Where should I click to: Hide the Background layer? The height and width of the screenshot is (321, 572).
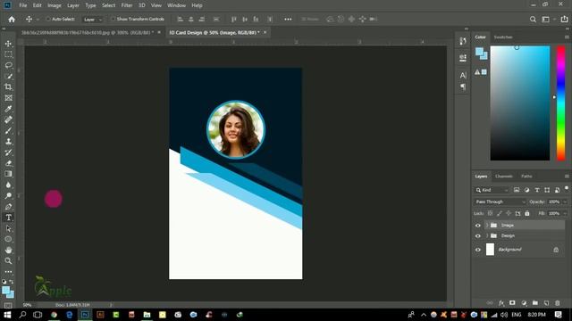point(478,250)
